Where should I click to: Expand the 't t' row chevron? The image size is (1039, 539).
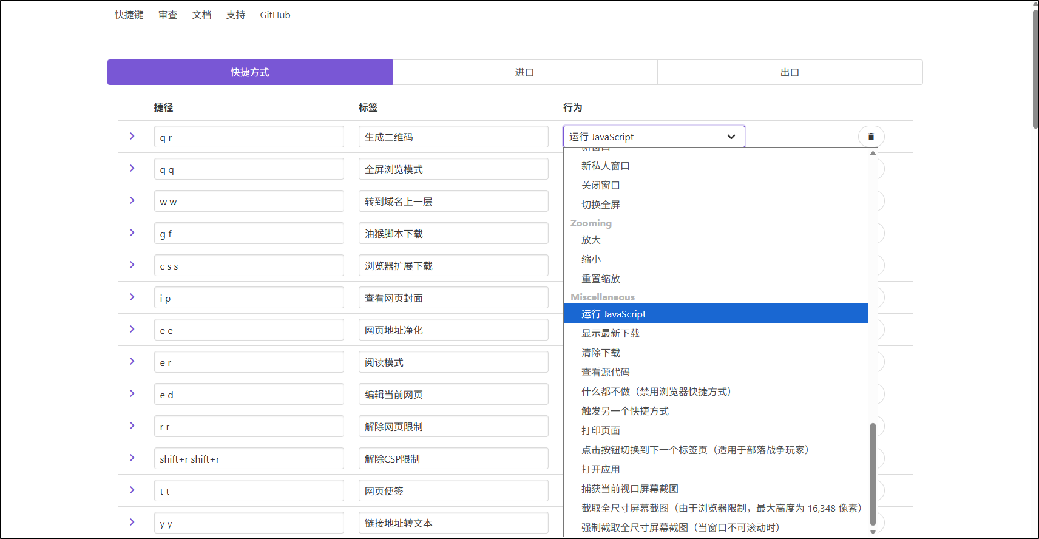pos(132,490)
